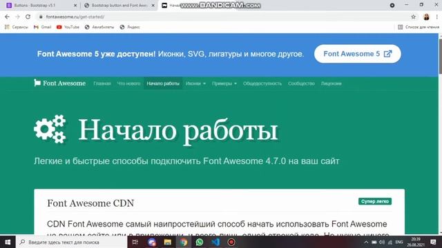
Task: Open the Авиабилеты bookmark
Action: pos(99,27)
